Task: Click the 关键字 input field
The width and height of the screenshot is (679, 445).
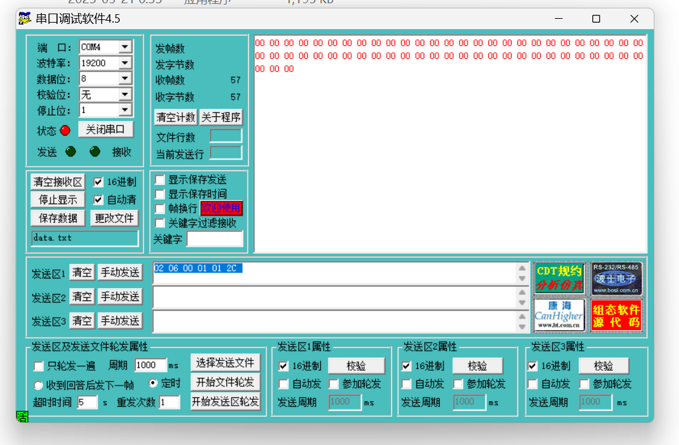Action: (x=215, y=239)
